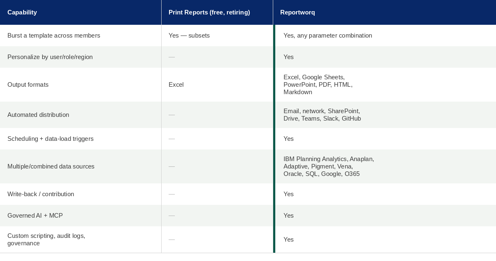
Task: Click the dash cell for Write-back / contribution
Action: (172, 194)
